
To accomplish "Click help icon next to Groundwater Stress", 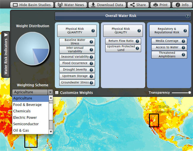I will pos(91,83).
